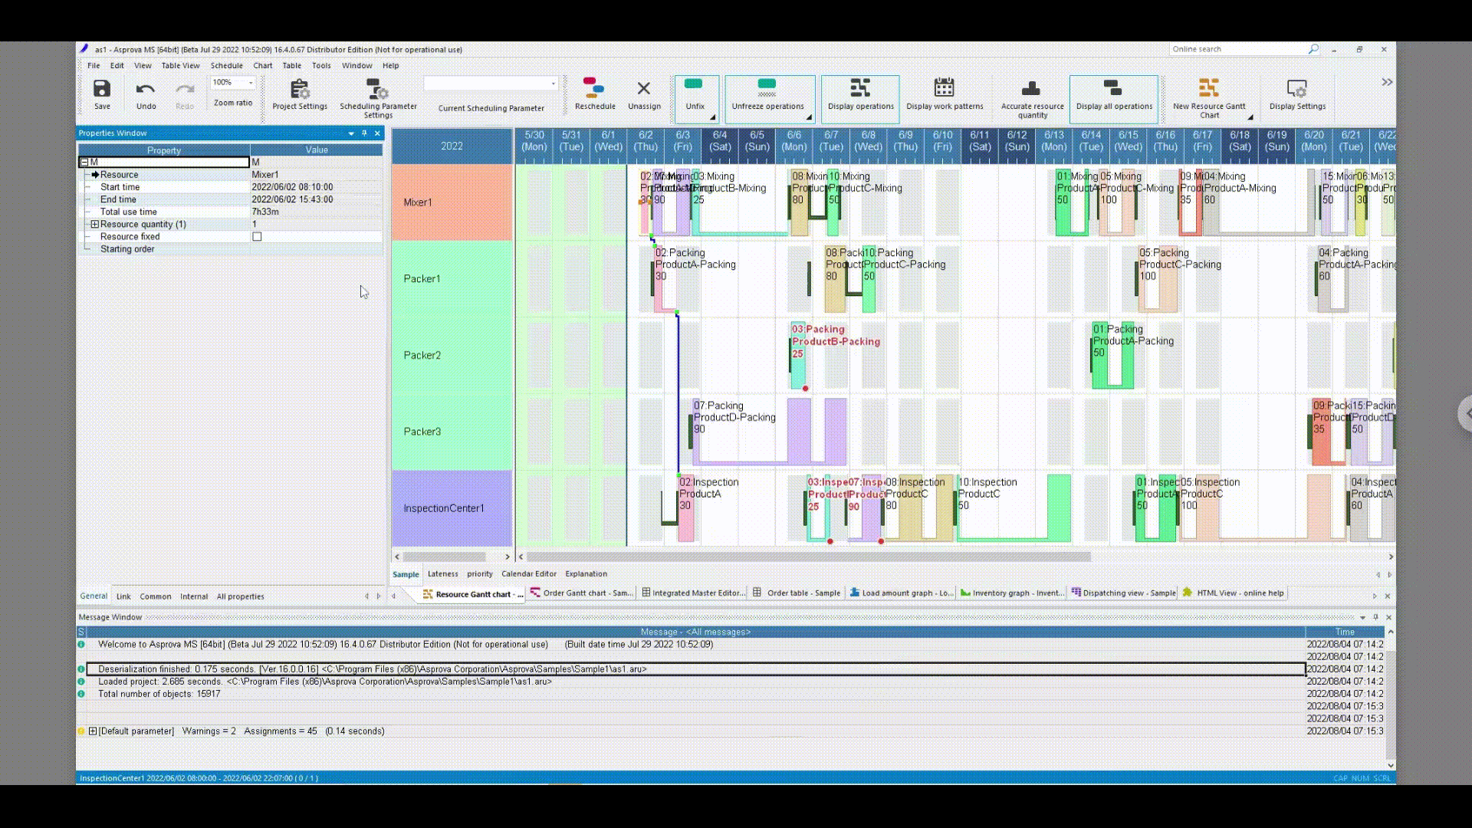1472x828 pixels.
Task: Open the HTML View - online help tab
Action: tap(1234, 593)
